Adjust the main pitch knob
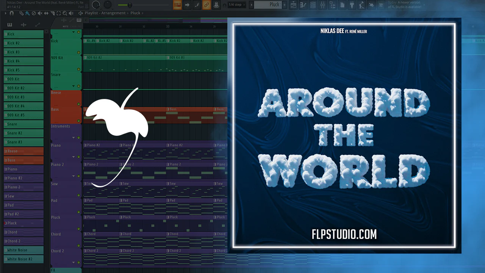The image size is (485, 273). pos(108,5)
